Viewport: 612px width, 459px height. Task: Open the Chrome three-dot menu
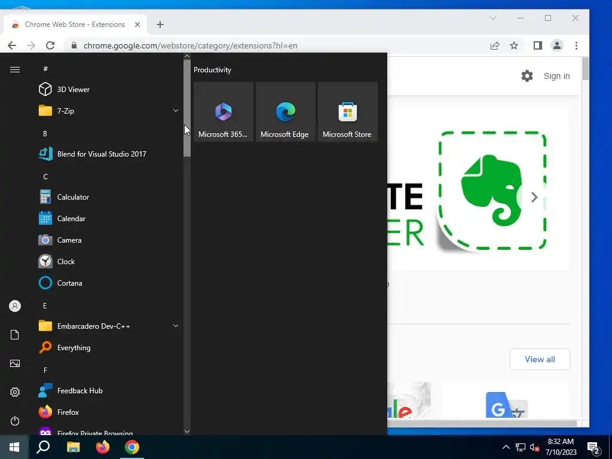click(x=577, y=45)
